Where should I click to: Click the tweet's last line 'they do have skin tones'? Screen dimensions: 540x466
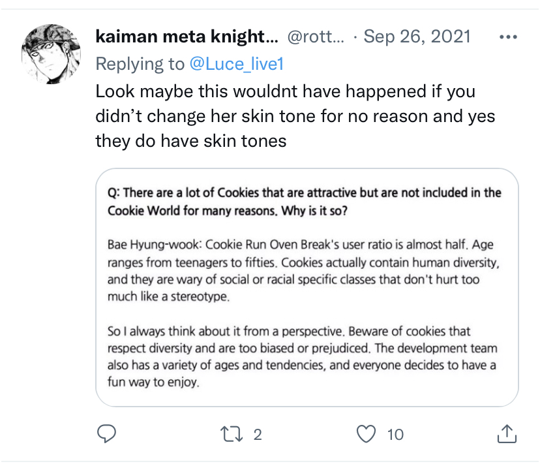(x=191, y=141)
